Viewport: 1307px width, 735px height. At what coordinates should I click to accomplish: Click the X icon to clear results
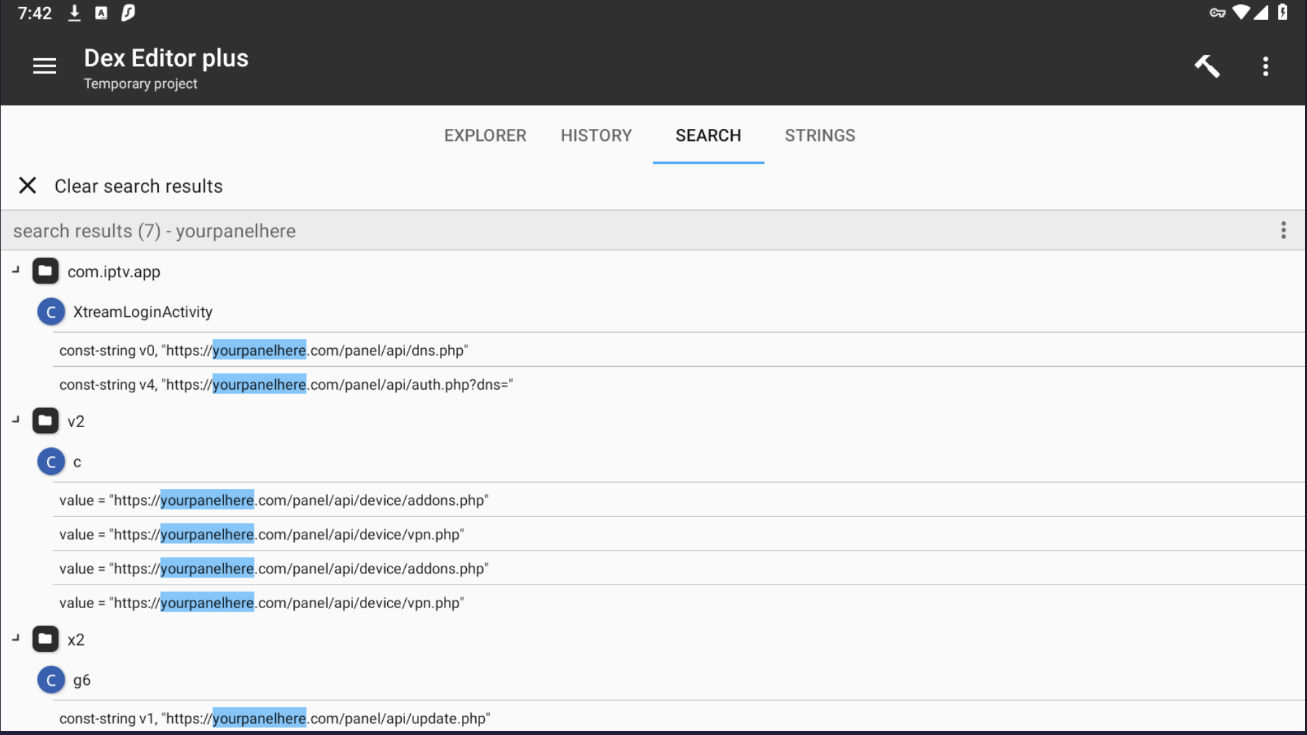pos(28,185)
